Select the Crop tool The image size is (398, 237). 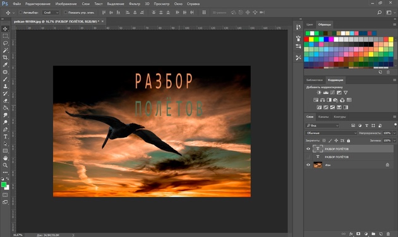[x=5, y=58]
